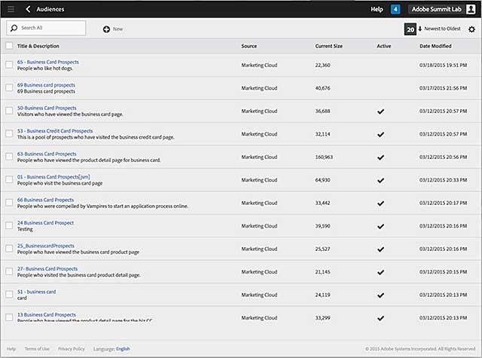Select checkbox for 27- Business Card Prospects
Viewport: 482px width, 358px height.
(9, 271)
